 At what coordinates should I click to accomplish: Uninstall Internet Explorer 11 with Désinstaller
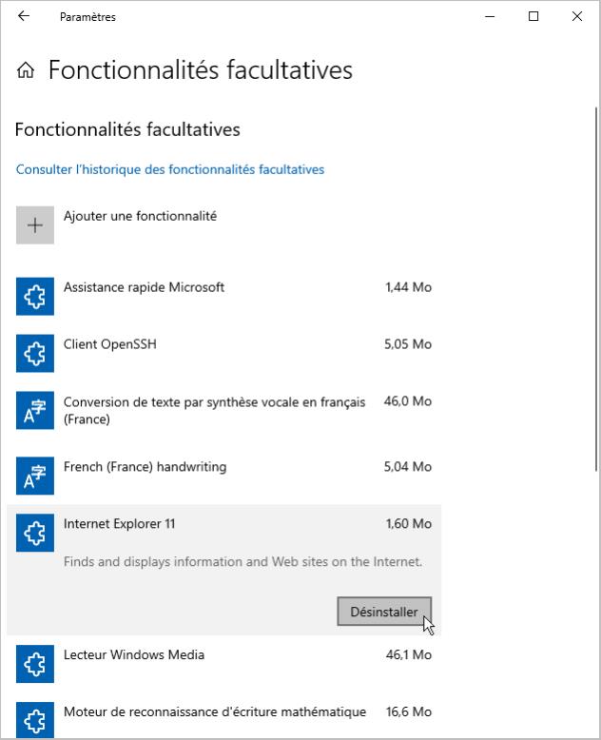coord(384,612)
